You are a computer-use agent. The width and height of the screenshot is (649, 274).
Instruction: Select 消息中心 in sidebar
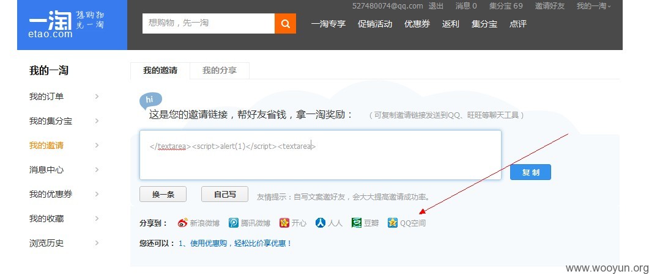(x=46, y=170)
